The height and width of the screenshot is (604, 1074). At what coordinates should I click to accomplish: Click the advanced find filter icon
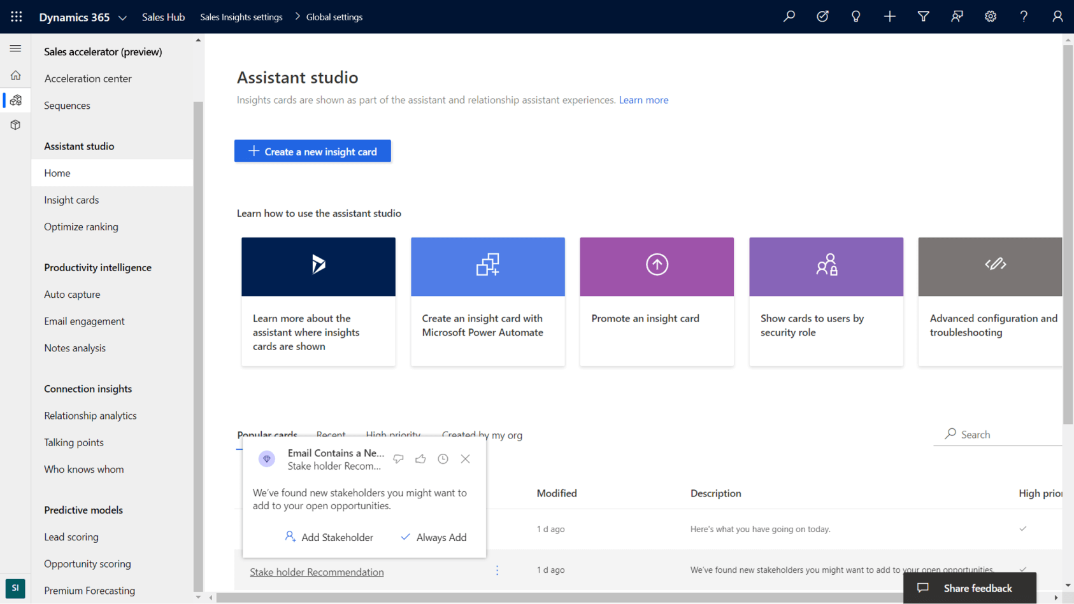point(923,17)
